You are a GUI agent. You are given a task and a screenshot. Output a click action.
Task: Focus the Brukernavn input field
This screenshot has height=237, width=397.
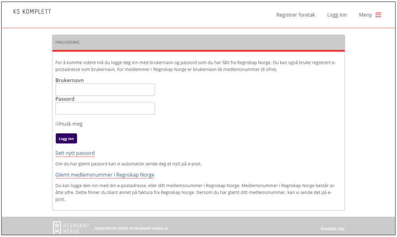(105, 90)
